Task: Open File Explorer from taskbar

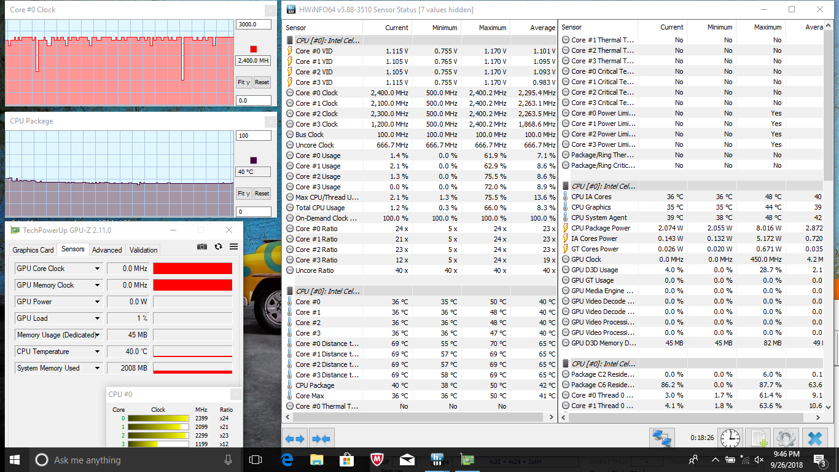Action: [317, 460]
